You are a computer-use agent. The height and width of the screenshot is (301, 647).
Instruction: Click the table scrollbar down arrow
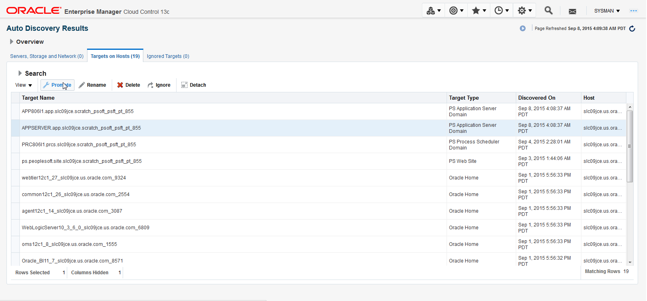[630, 263]
